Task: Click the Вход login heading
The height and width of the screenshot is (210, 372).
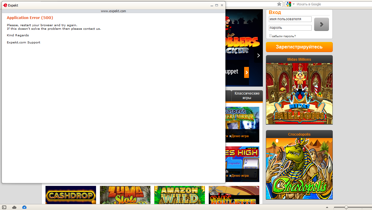Action: pyautogui.click(x=275, y=12)
